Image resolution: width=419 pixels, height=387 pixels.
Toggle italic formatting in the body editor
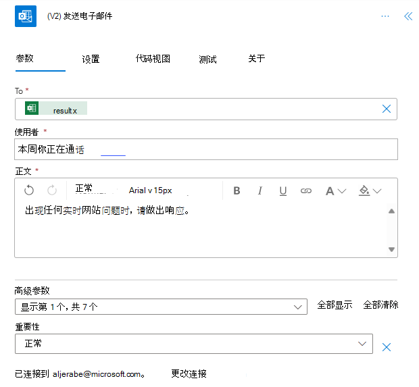[x=260, y=191]
